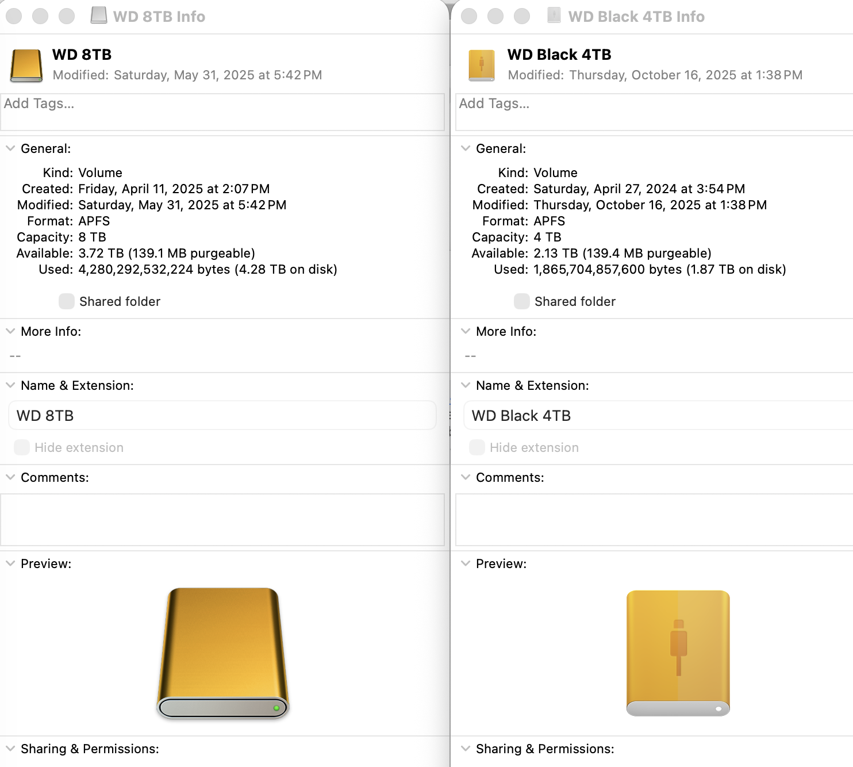Click the title bar proxy icon of WD 8TB Info

click(x=99, y=16)
